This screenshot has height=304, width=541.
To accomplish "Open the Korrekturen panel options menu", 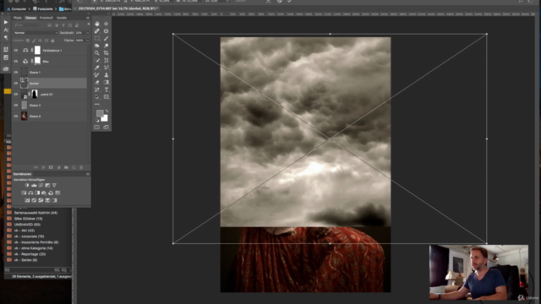I will click(88, 174).
